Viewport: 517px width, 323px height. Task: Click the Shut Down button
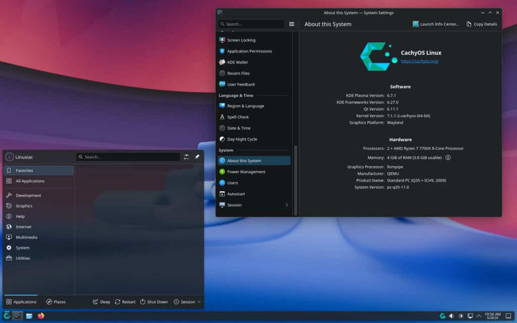click(154, 302)
